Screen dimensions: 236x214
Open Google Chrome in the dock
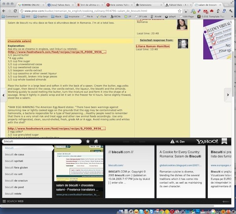click(162, 211)
